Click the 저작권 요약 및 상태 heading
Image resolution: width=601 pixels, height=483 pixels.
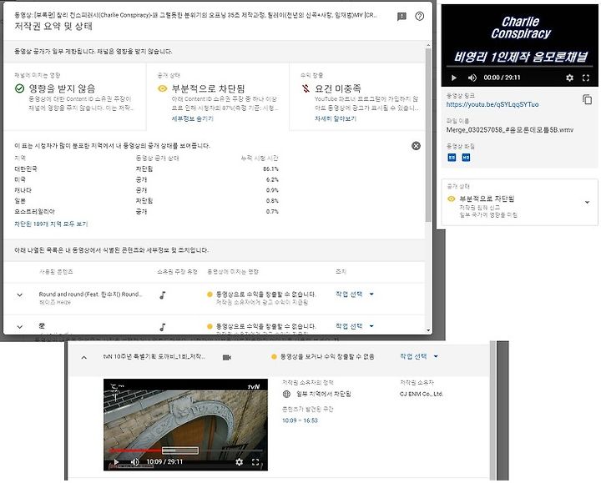[x=53, y=26]
